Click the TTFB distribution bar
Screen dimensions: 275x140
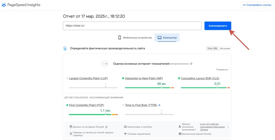coord(149,115)
